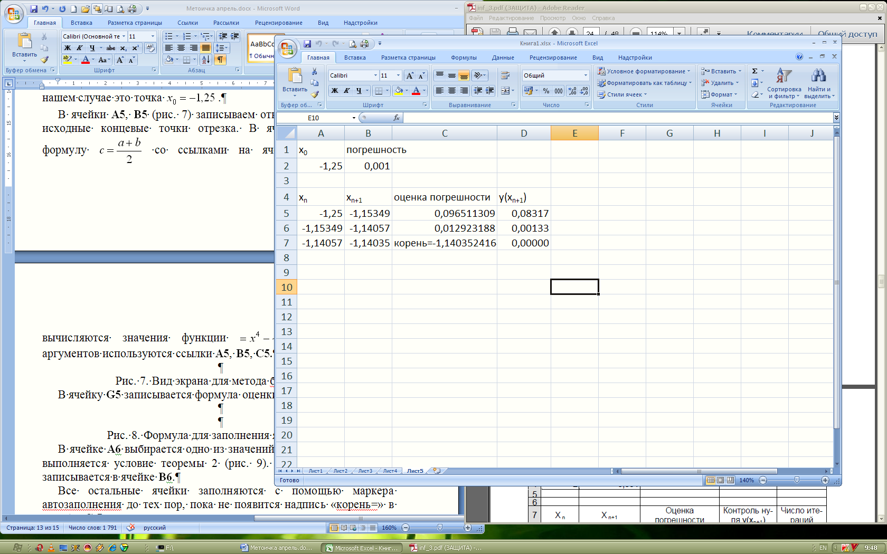Save the Excel workbook from the quick access toolbar
887x554 pixels.
(307, 44)
